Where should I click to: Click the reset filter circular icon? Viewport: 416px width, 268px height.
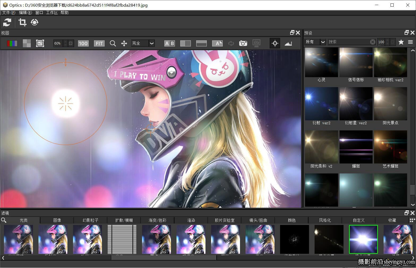pos(35,22)
